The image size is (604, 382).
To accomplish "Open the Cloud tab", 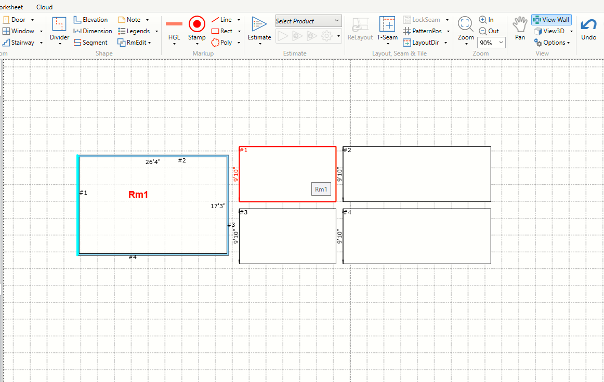I will pos(44,7).
